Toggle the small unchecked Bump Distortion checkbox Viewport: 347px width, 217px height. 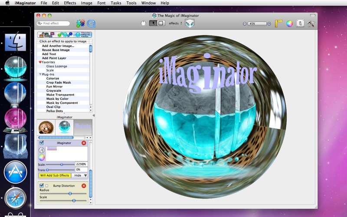(47, 186)
